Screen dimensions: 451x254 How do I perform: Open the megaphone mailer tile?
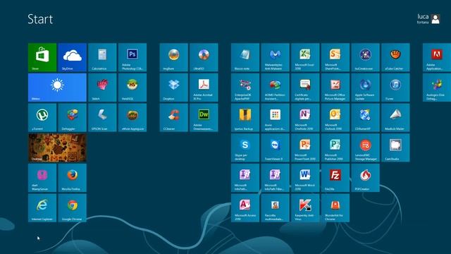[395, 118]
